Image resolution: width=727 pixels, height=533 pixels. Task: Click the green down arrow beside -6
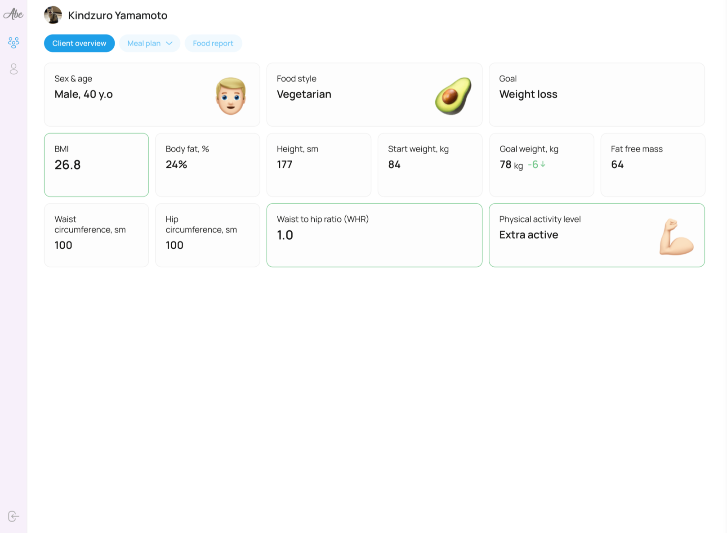pos(543,165)
